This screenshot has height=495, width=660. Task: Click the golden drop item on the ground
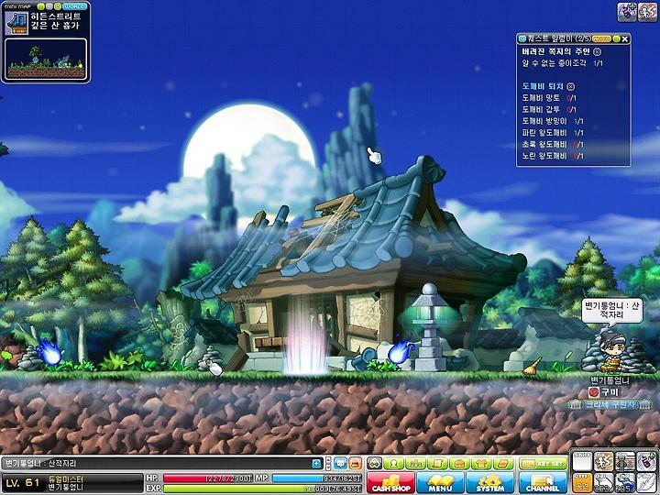pyautogui.click(x=533, y=367)
